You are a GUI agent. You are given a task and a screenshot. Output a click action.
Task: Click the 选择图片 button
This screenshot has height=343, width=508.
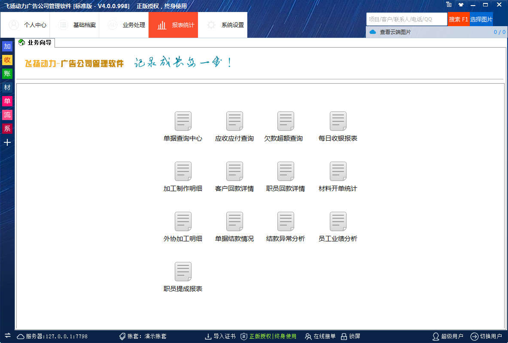pyautogui.click(x=481, y=19)
